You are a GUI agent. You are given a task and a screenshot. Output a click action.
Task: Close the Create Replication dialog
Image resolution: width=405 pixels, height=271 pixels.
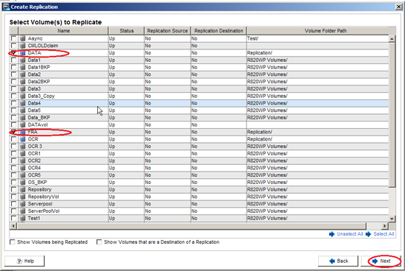tap(398, 7)
